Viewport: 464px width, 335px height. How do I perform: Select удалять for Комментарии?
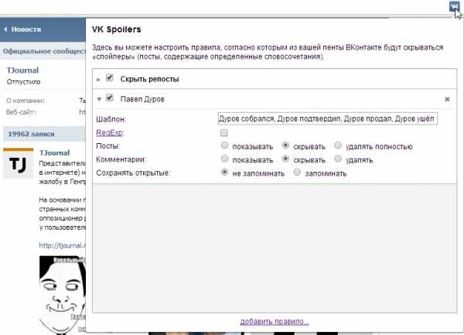click(338, 159)
